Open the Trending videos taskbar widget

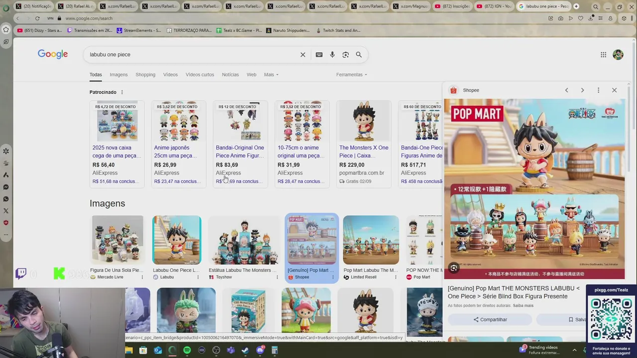click(539, 350)
